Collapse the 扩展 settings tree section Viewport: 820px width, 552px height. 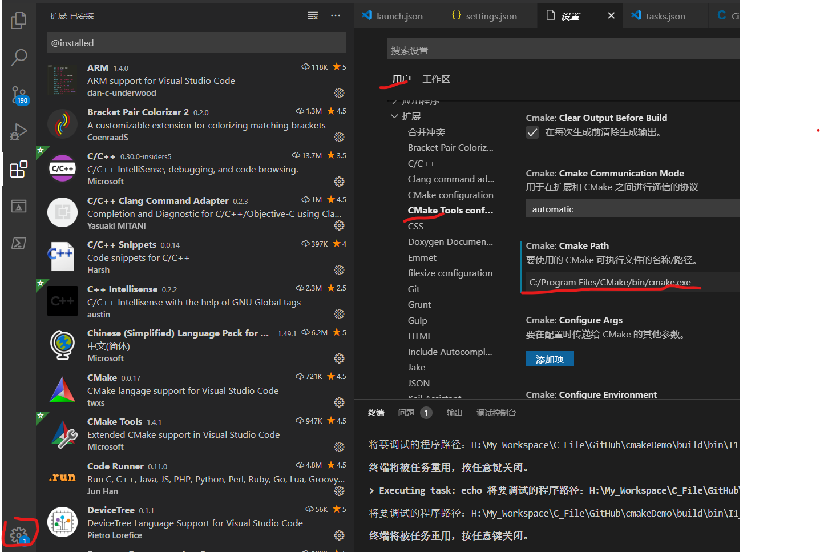(x=394, y=116)
